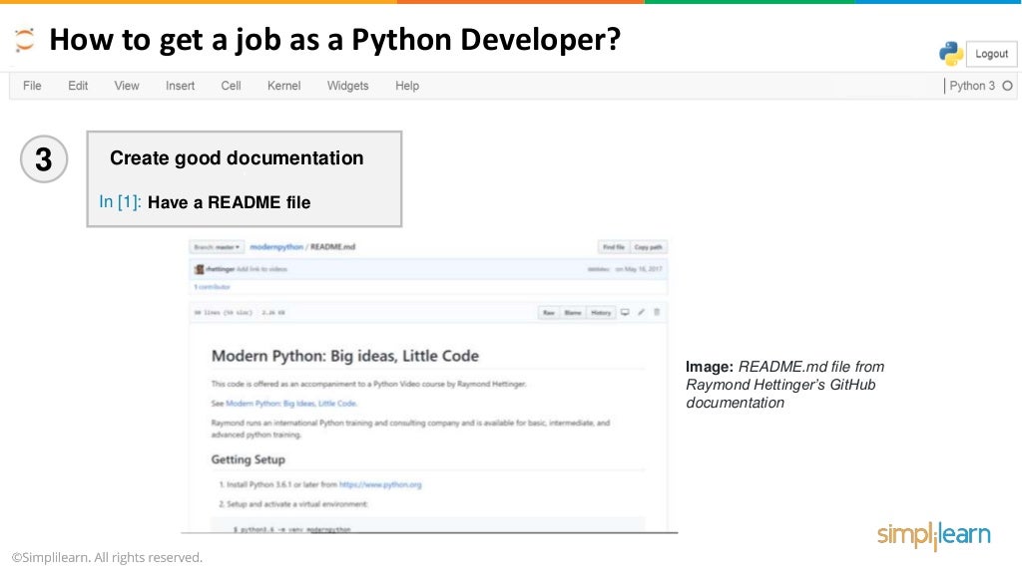Click the Logout button
This screenshot has width=1022, height=574.
tap(991, 54)
